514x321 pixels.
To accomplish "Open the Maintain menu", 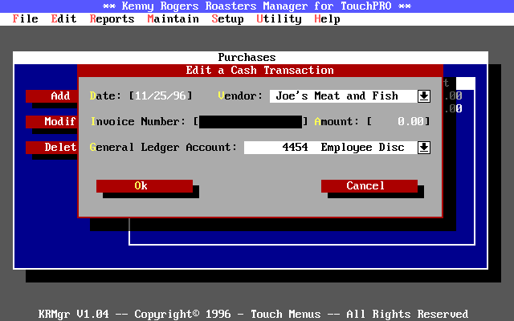I will point(173,19).
